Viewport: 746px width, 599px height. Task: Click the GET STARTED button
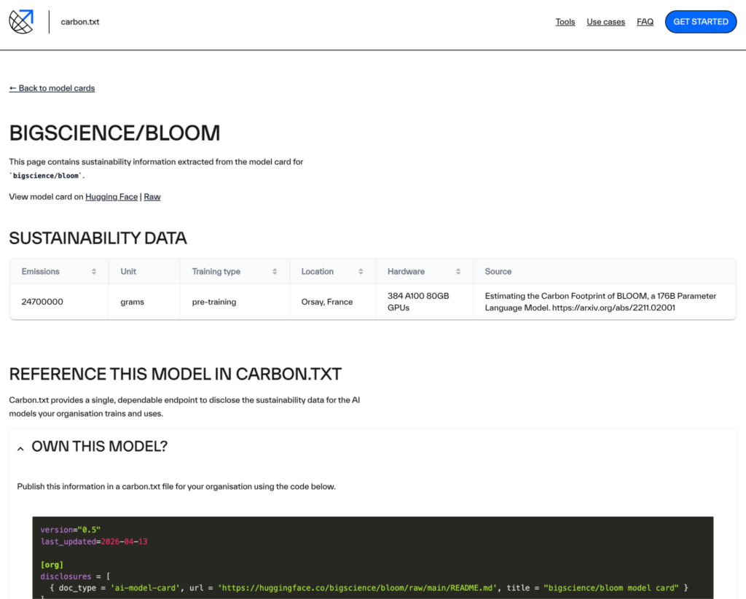click(700, 21)
